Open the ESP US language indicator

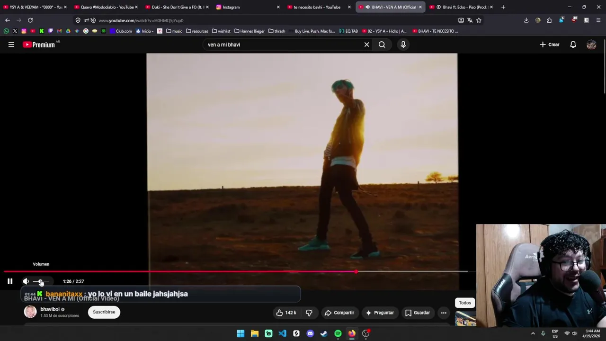[555, 333]
